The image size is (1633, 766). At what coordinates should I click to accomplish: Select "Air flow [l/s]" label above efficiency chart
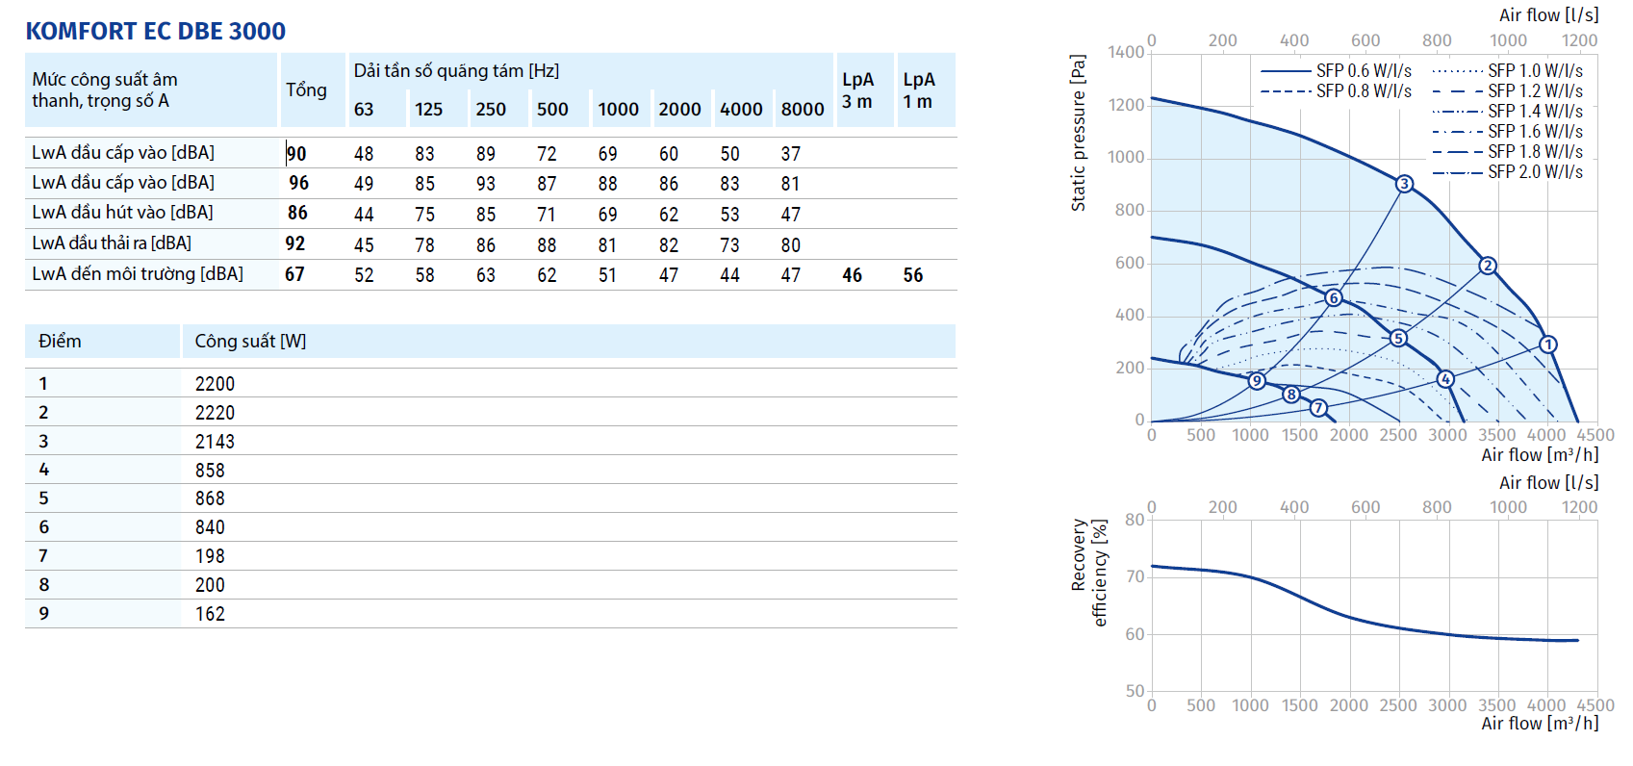click(1548, 483)
